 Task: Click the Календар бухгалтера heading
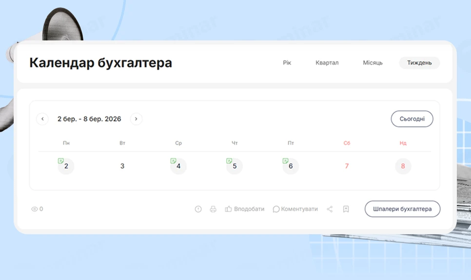(x=100, y=63)
